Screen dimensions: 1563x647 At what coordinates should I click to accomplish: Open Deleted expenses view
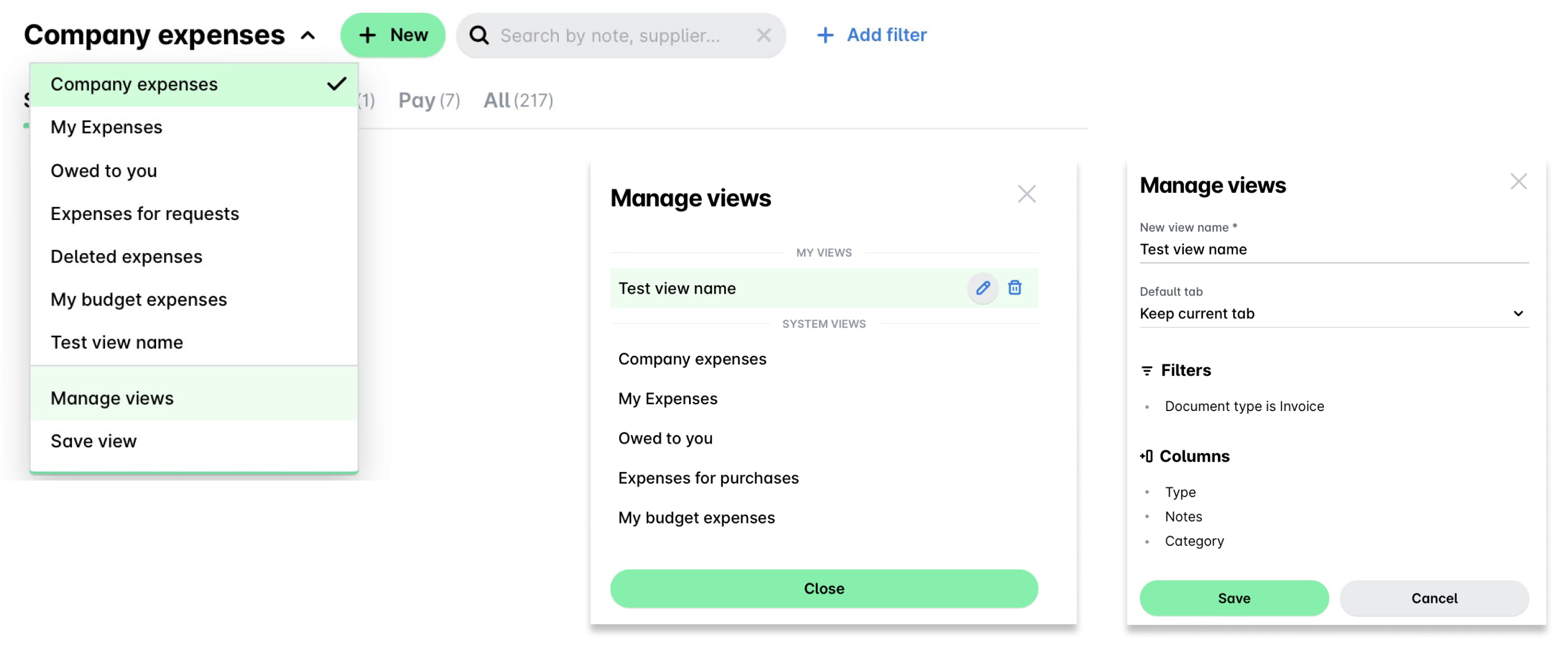click(126, 256)
